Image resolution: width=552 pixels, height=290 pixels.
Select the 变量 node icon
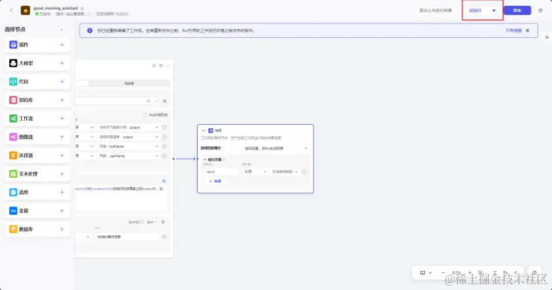coord(13,211)
